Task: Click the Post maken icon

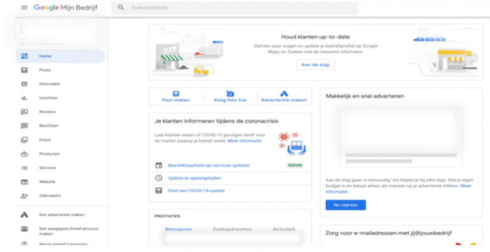Action: (x=176, y=93)
